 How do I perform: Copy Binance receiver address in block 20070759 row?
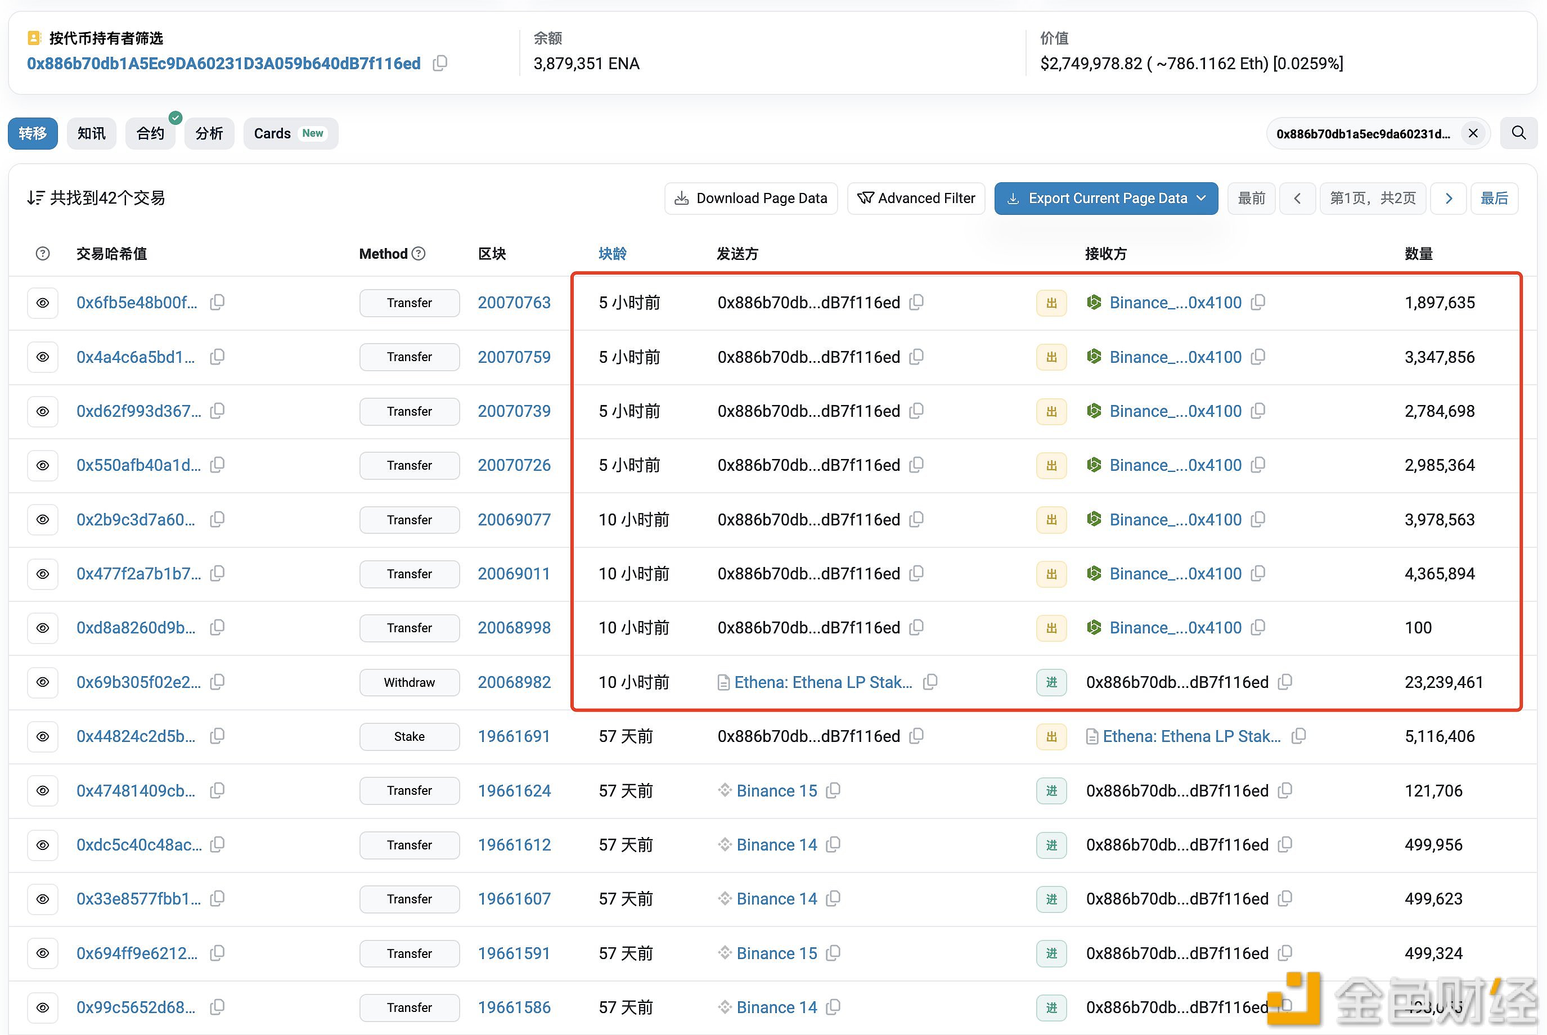pos(1258,357)
